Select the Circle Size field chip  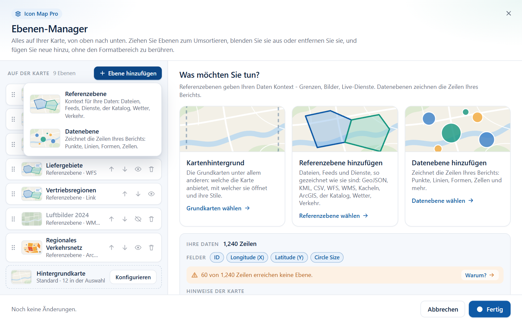point(327,257)
